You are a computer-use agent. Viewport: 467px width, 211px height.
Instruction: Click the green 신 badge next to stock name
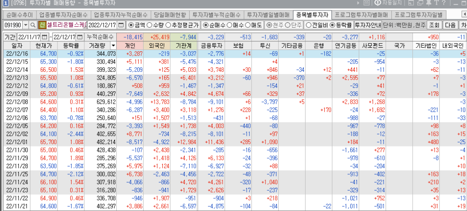tap(42, 25)
